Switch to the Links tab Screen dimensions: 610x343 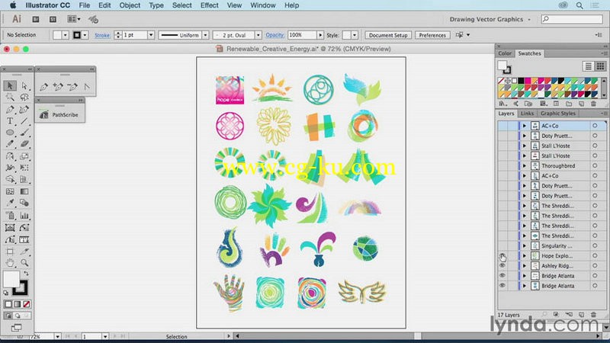(527, 114)
